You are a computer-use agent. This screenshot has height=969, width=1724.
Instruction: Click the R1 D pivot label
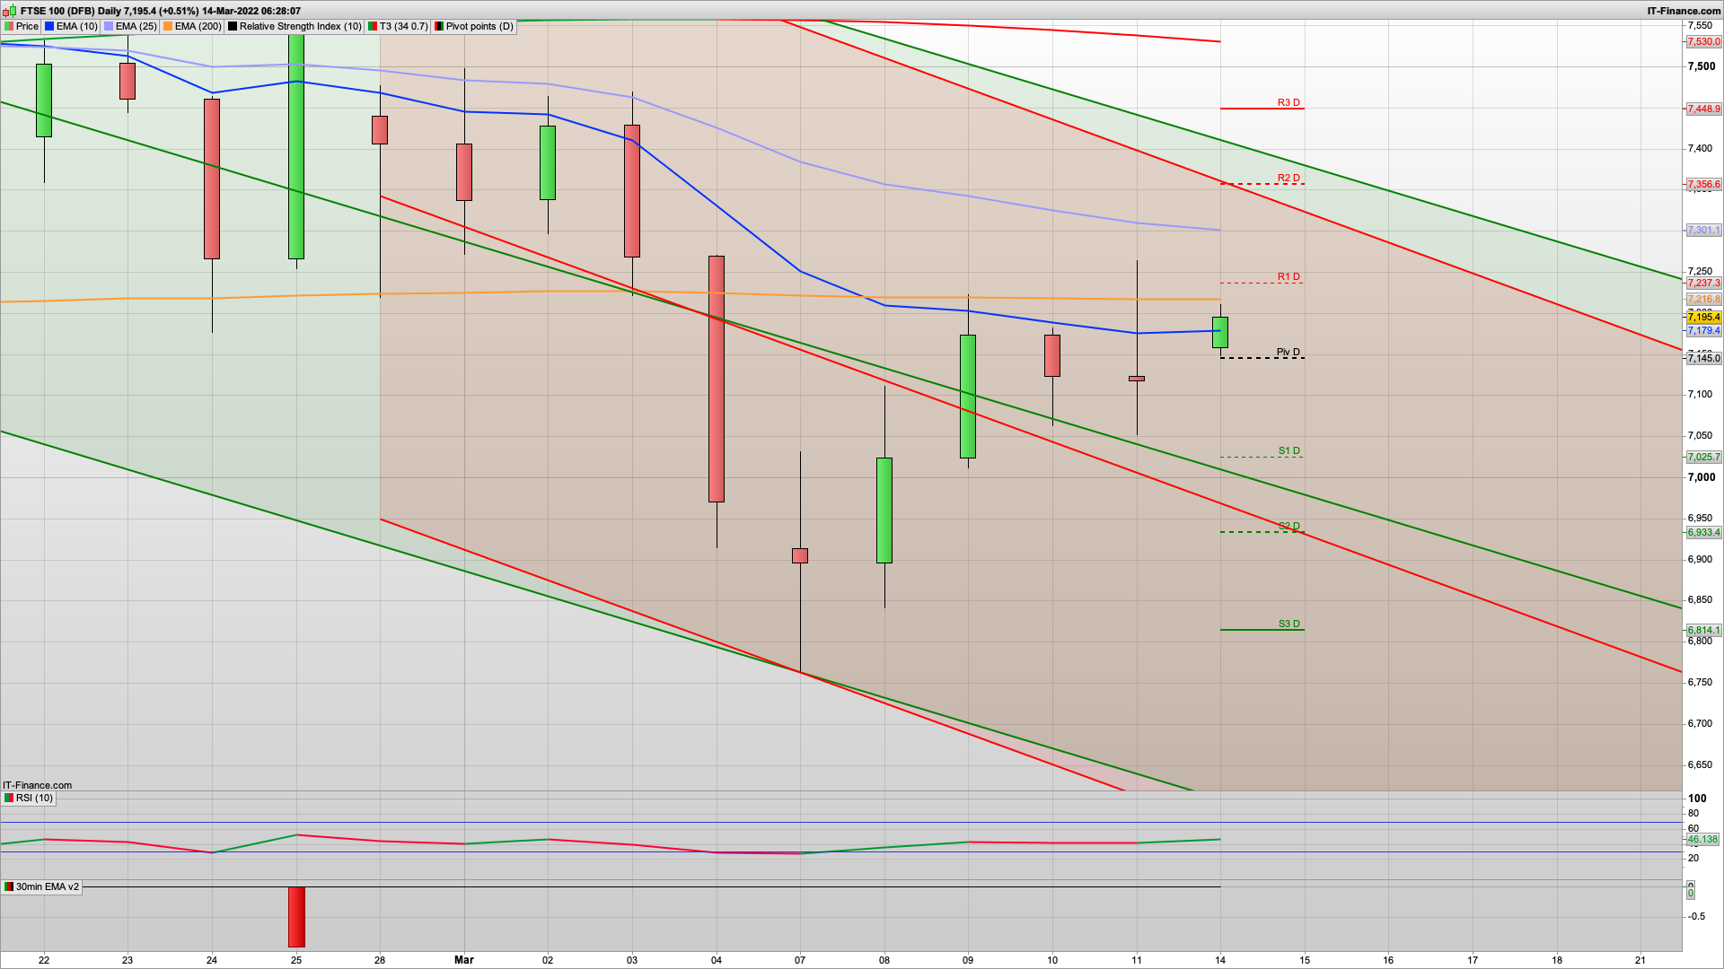(x=1289, y=276)
